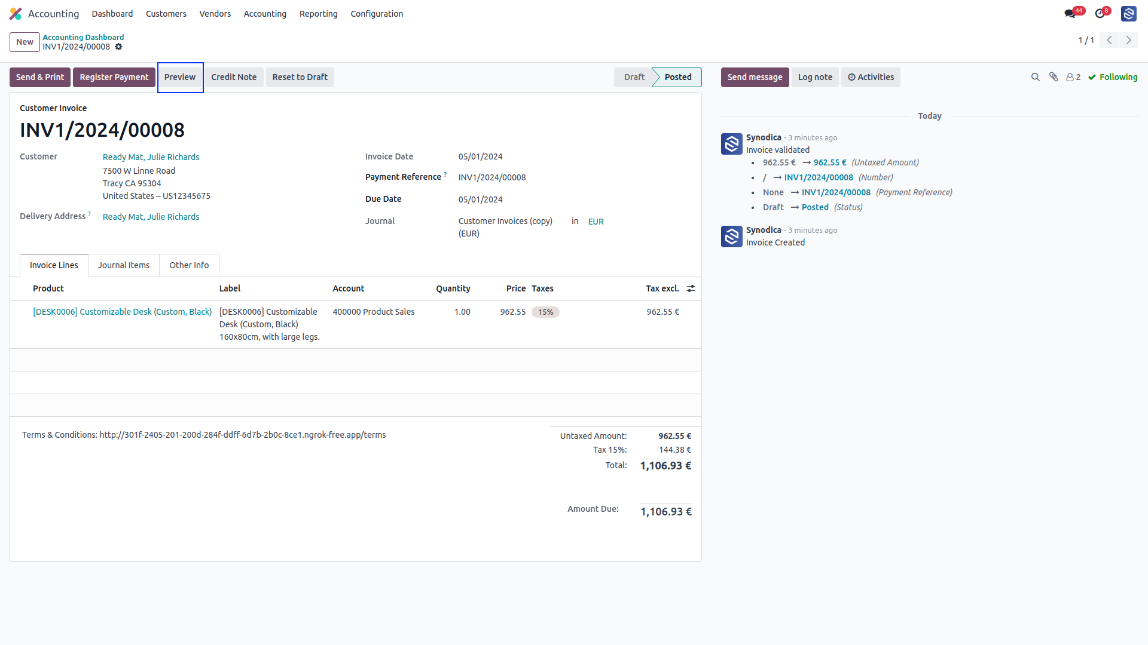Click the Price column header
The width and height of the screenshot is (1148, 645).
click(x=516, y=288)
